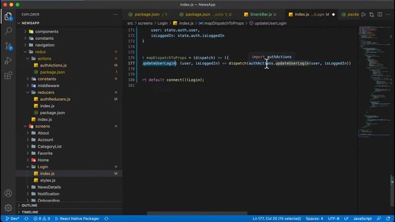Collapse the screens folder

[43, 126]
